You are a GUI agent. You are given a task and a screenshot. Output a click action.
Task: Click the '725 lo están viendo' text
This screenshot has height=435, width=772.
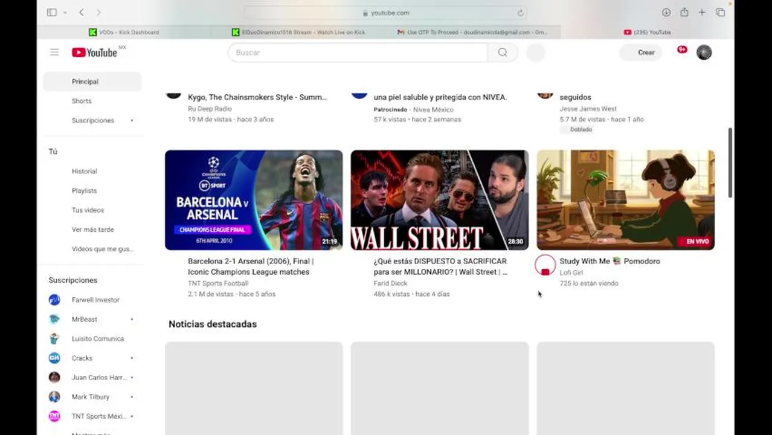pyautogui.click(x=589, y=283)
